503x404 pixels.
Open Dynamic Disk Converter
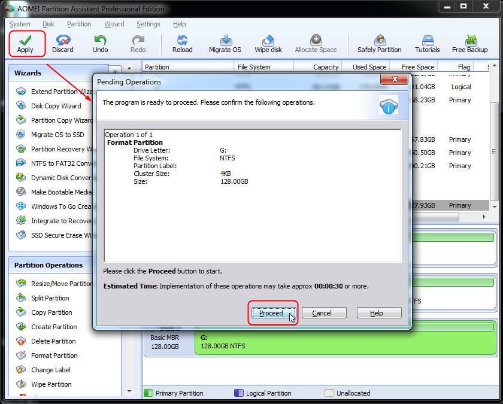coord(54,178)
